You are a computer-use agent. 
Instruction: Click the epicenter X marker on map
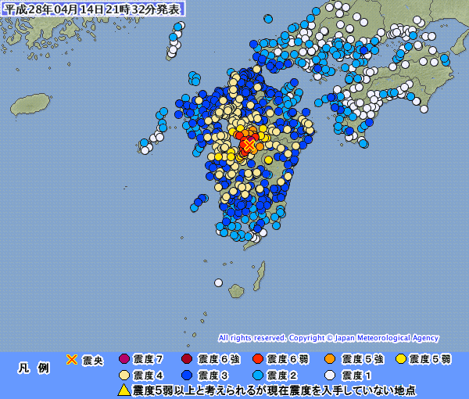(249, 145)
